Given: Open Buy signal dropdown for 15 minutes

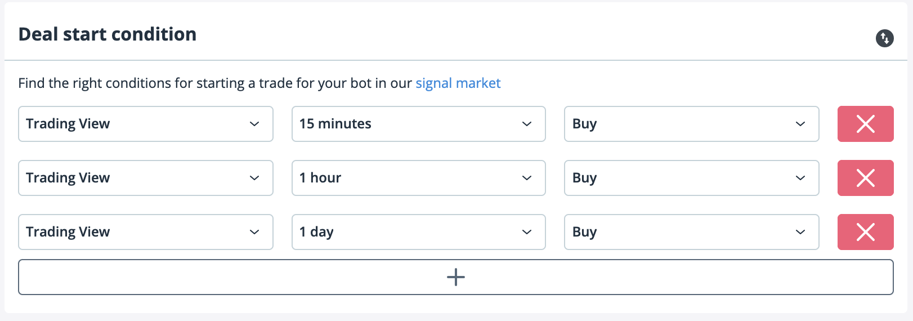Looking at the screenshot, I should click(x=691, y=124).
